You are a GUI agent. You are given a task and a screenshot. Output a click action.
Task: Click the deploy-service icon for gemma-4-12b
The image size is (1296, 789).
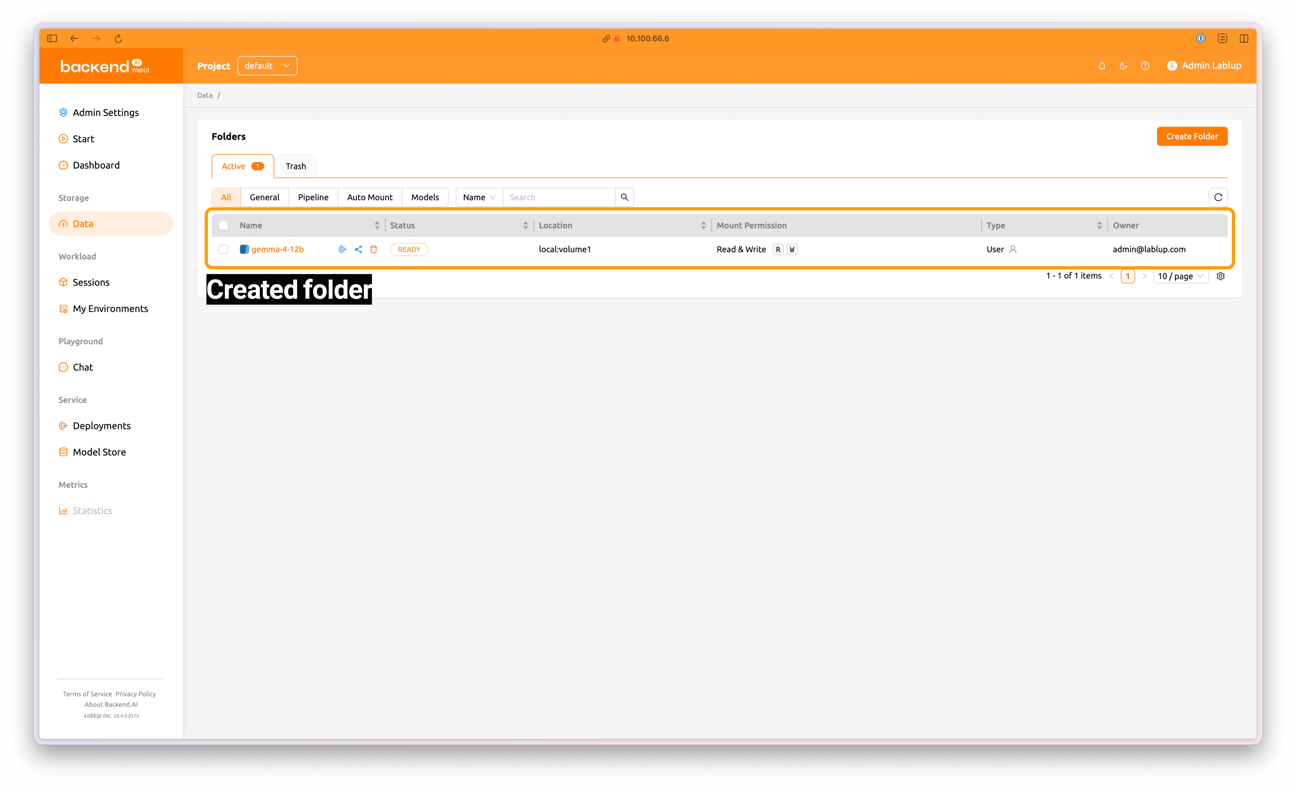[x=342, y=249]
